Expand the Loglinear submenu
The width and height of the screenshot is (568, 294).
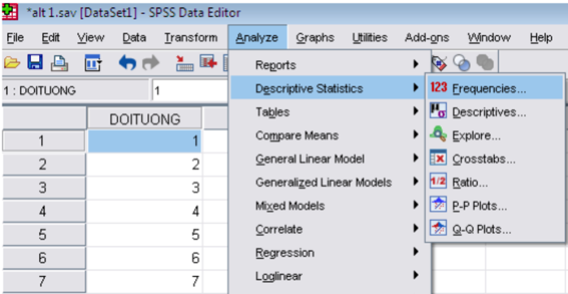(331, 276)
